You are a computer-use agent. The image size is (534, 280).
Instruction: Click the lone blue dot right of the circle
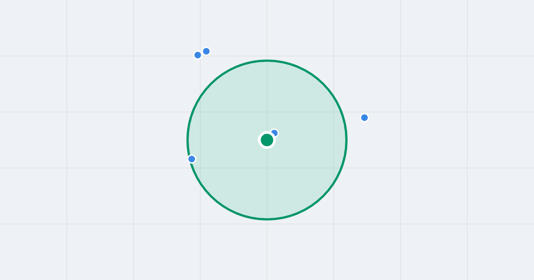[x=364, y=118]
